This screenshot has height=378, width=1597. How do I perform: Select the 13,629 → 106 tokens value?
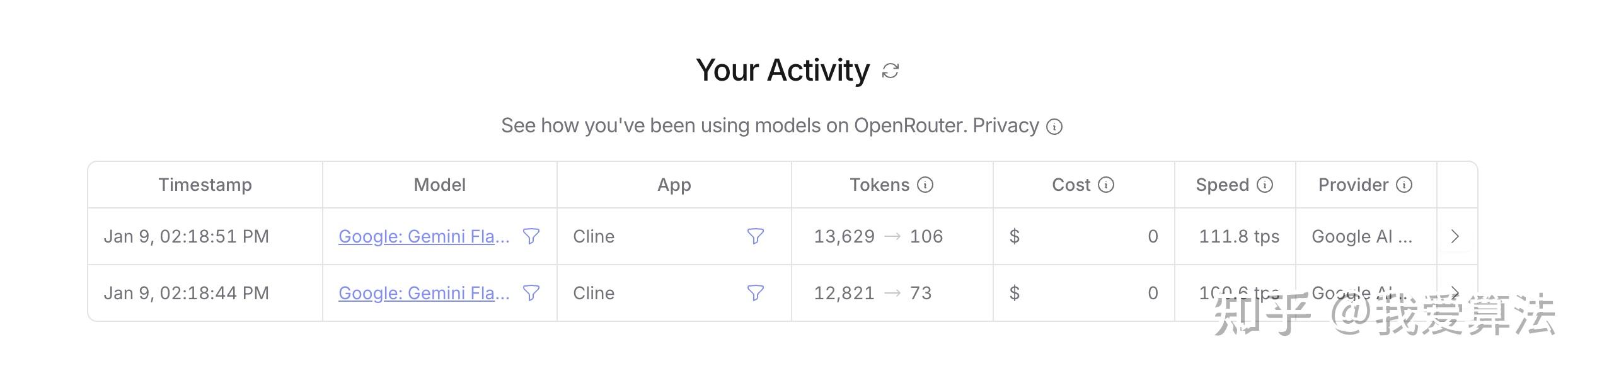(x=877, y=237)
